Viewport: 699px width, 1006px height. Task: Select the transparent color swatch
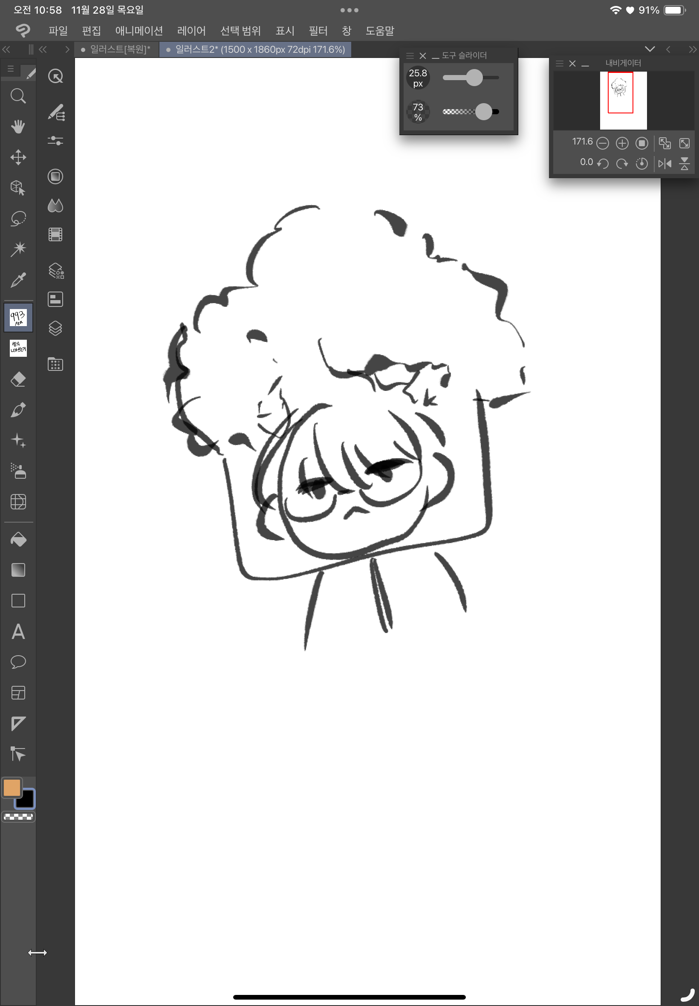click(18, 816)
